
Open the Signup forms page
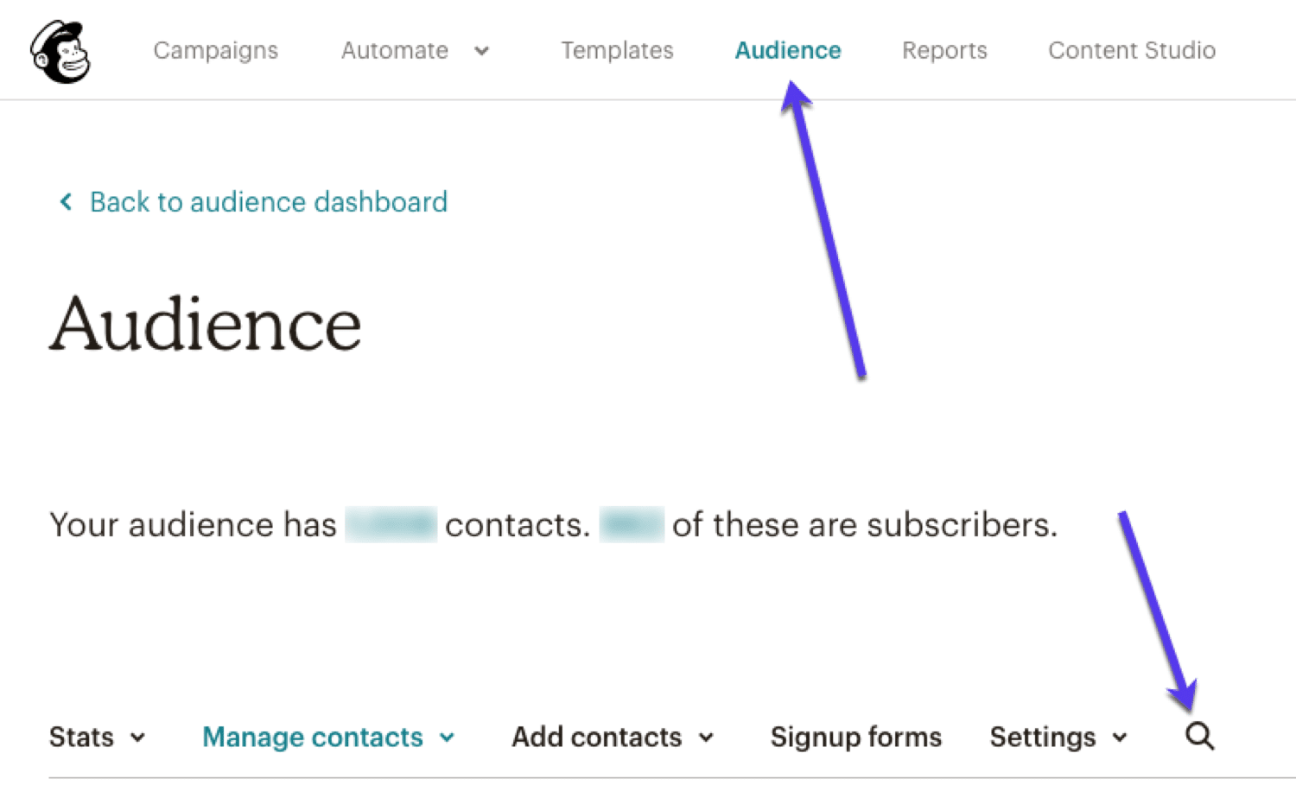tap(854, 738)
